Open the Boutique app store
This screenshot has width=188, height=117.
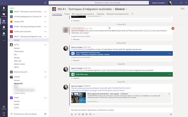tap(4, 107)
